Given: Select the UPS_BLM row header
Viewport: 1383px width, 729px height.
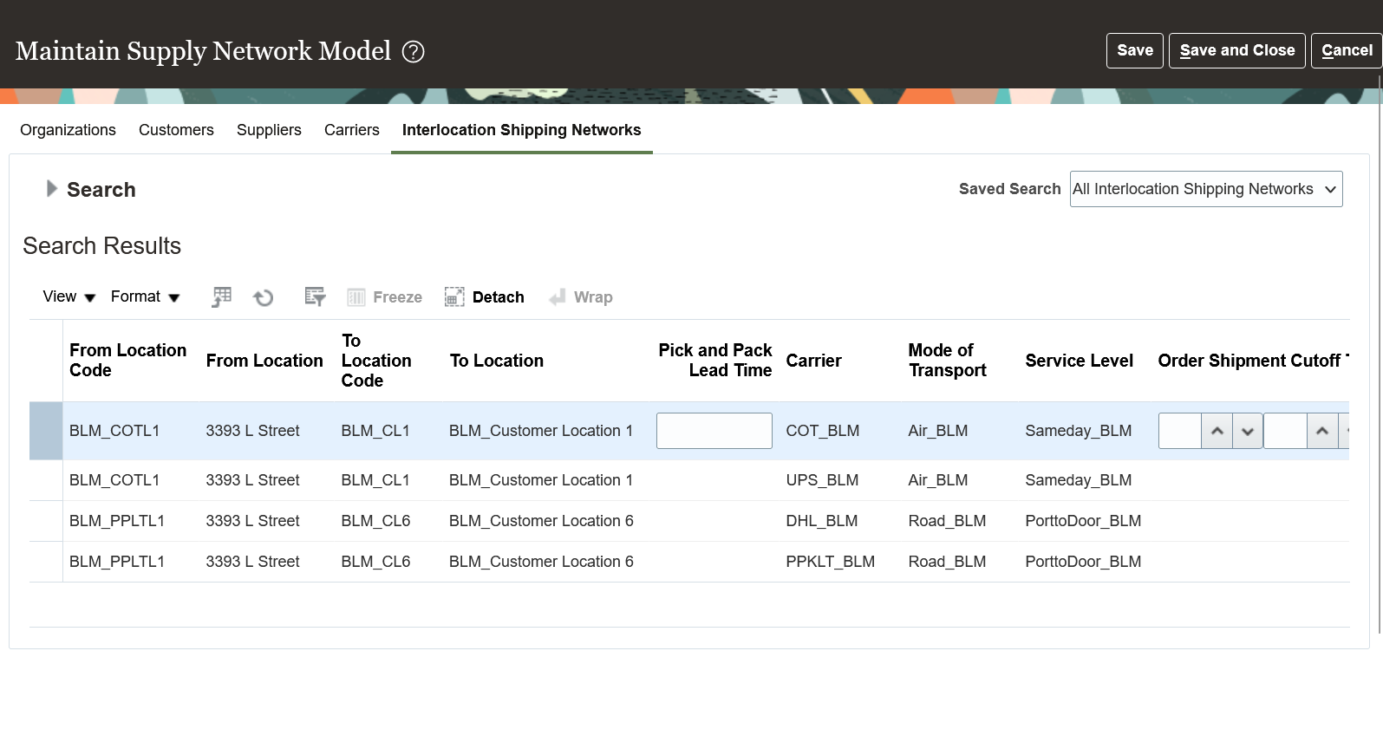Looking at the screenshot, I should [46, 480].
